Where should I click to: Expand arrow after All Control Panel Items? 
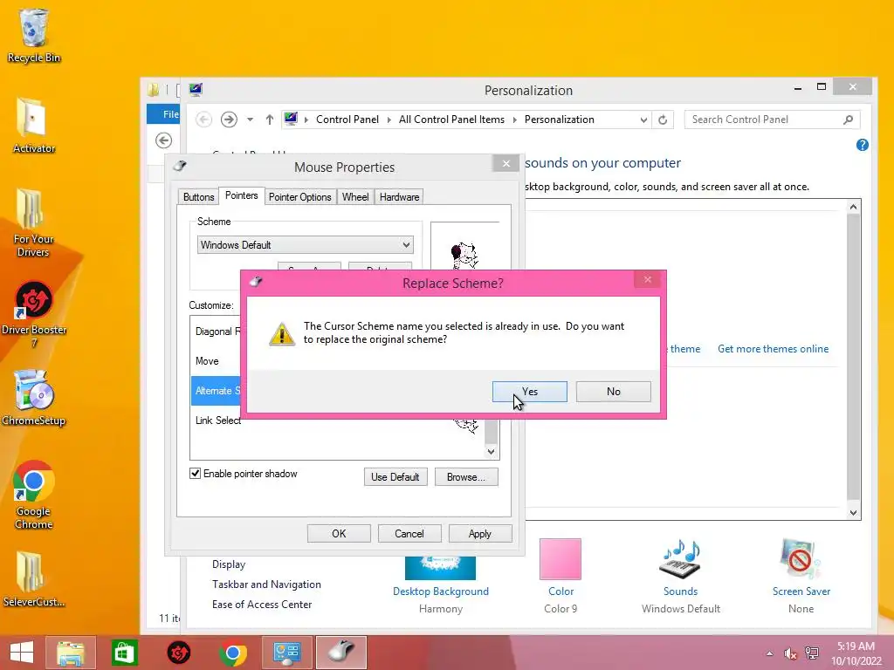click(514, 120)
